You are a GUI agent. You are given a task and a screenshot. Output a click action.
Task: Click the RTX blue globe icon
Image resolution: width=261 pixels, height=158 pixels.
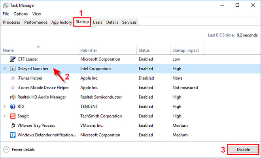[13, 107]
